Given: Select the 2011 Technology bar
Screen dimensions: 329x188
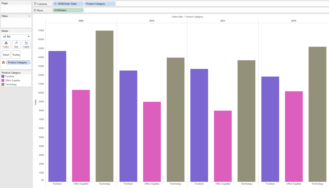Looking at the screenshot, I should point(246,121).
